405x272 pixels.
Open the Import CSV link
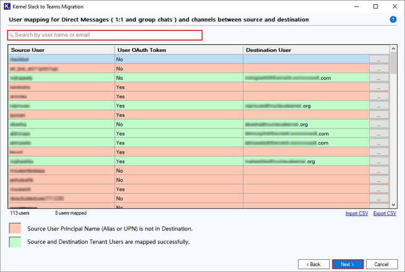357,213
